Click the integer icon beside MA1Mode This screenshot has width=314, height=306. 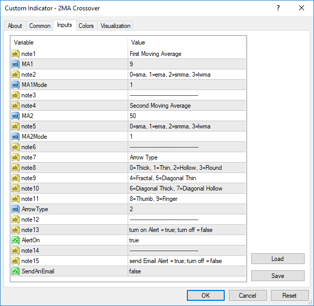tap(16, 85)
